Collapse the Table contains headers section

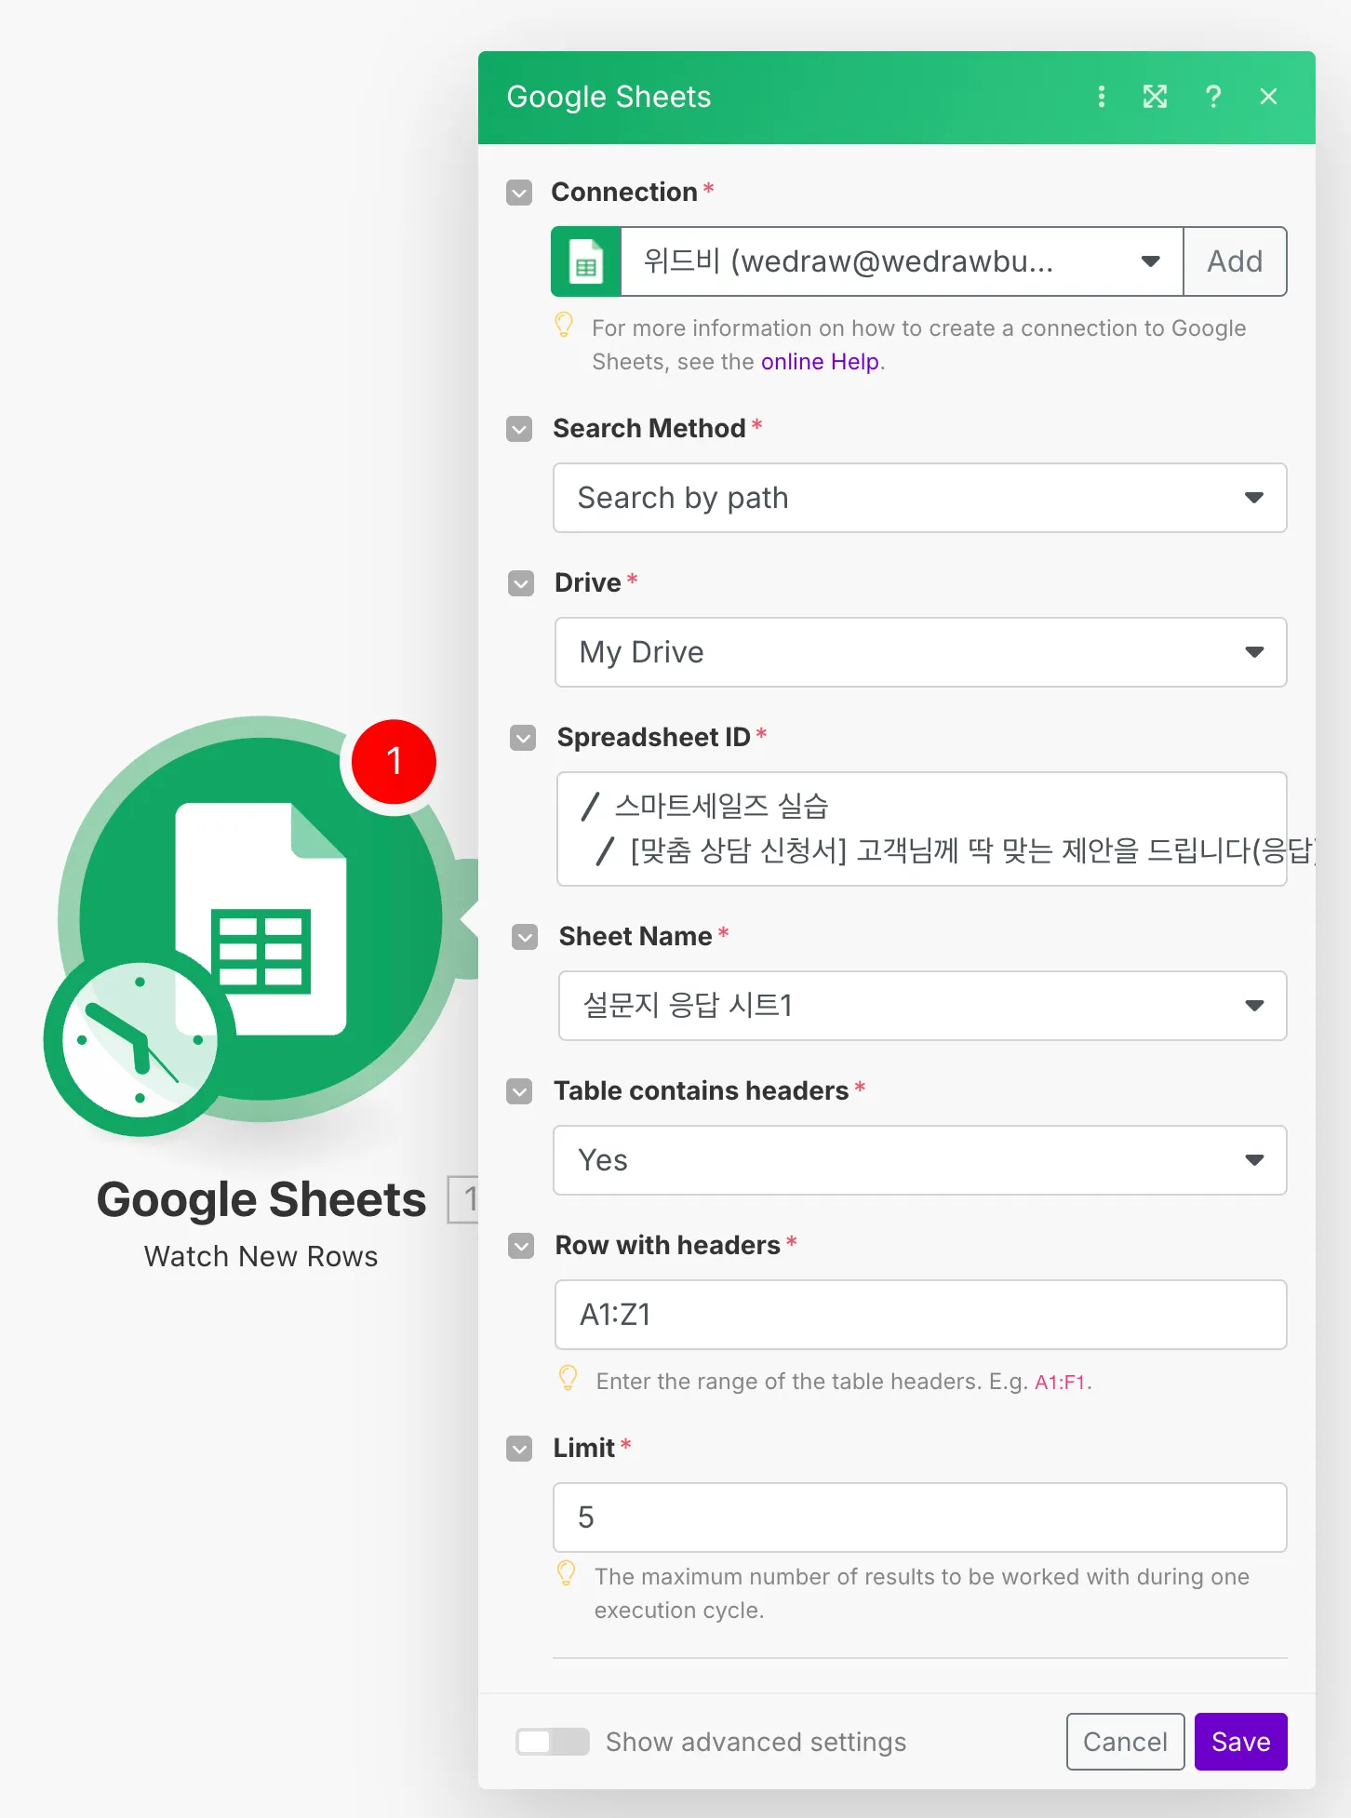pos(519,1091)
